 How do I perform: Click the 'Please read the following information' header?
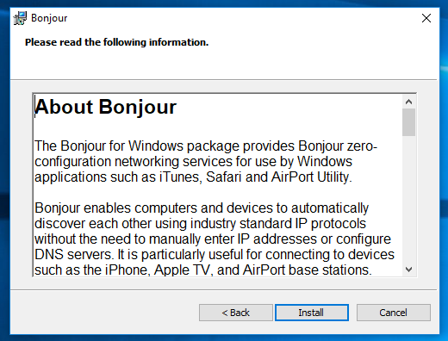pyautogui.click(x=116, y=42)
